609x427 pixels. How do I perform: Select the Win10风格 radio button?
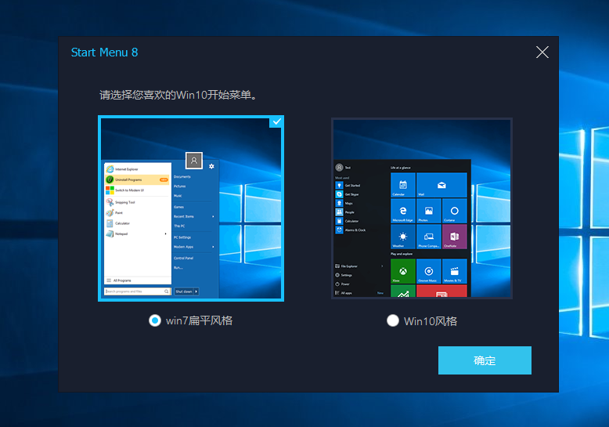(x=393, y=320)
